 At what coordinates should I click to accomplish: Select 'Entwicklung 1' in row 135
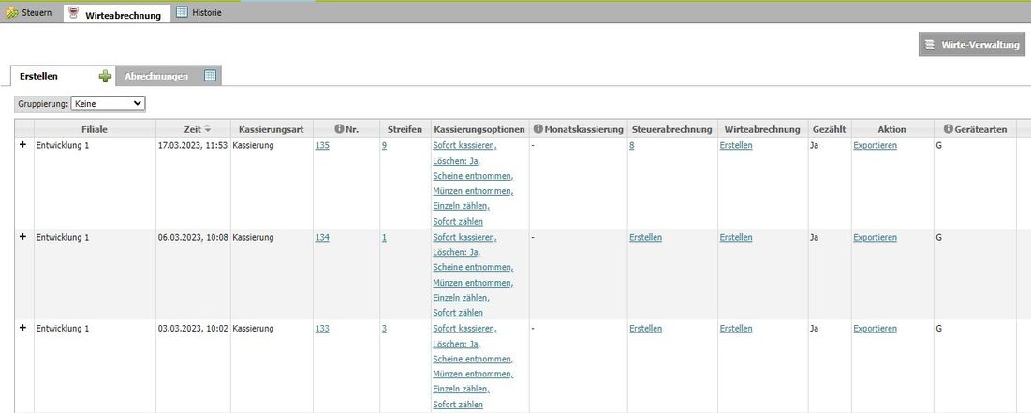62,145
